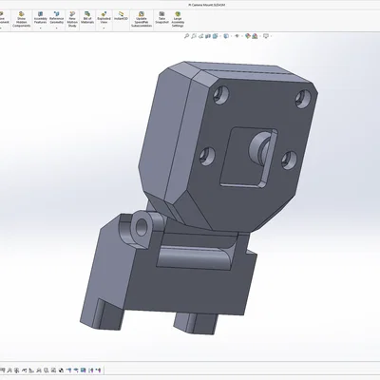Screen dimensions: 380x380
Task: Expand View Settings dropdown arrow
Action: pyautogui.click(x=272, y=36)
